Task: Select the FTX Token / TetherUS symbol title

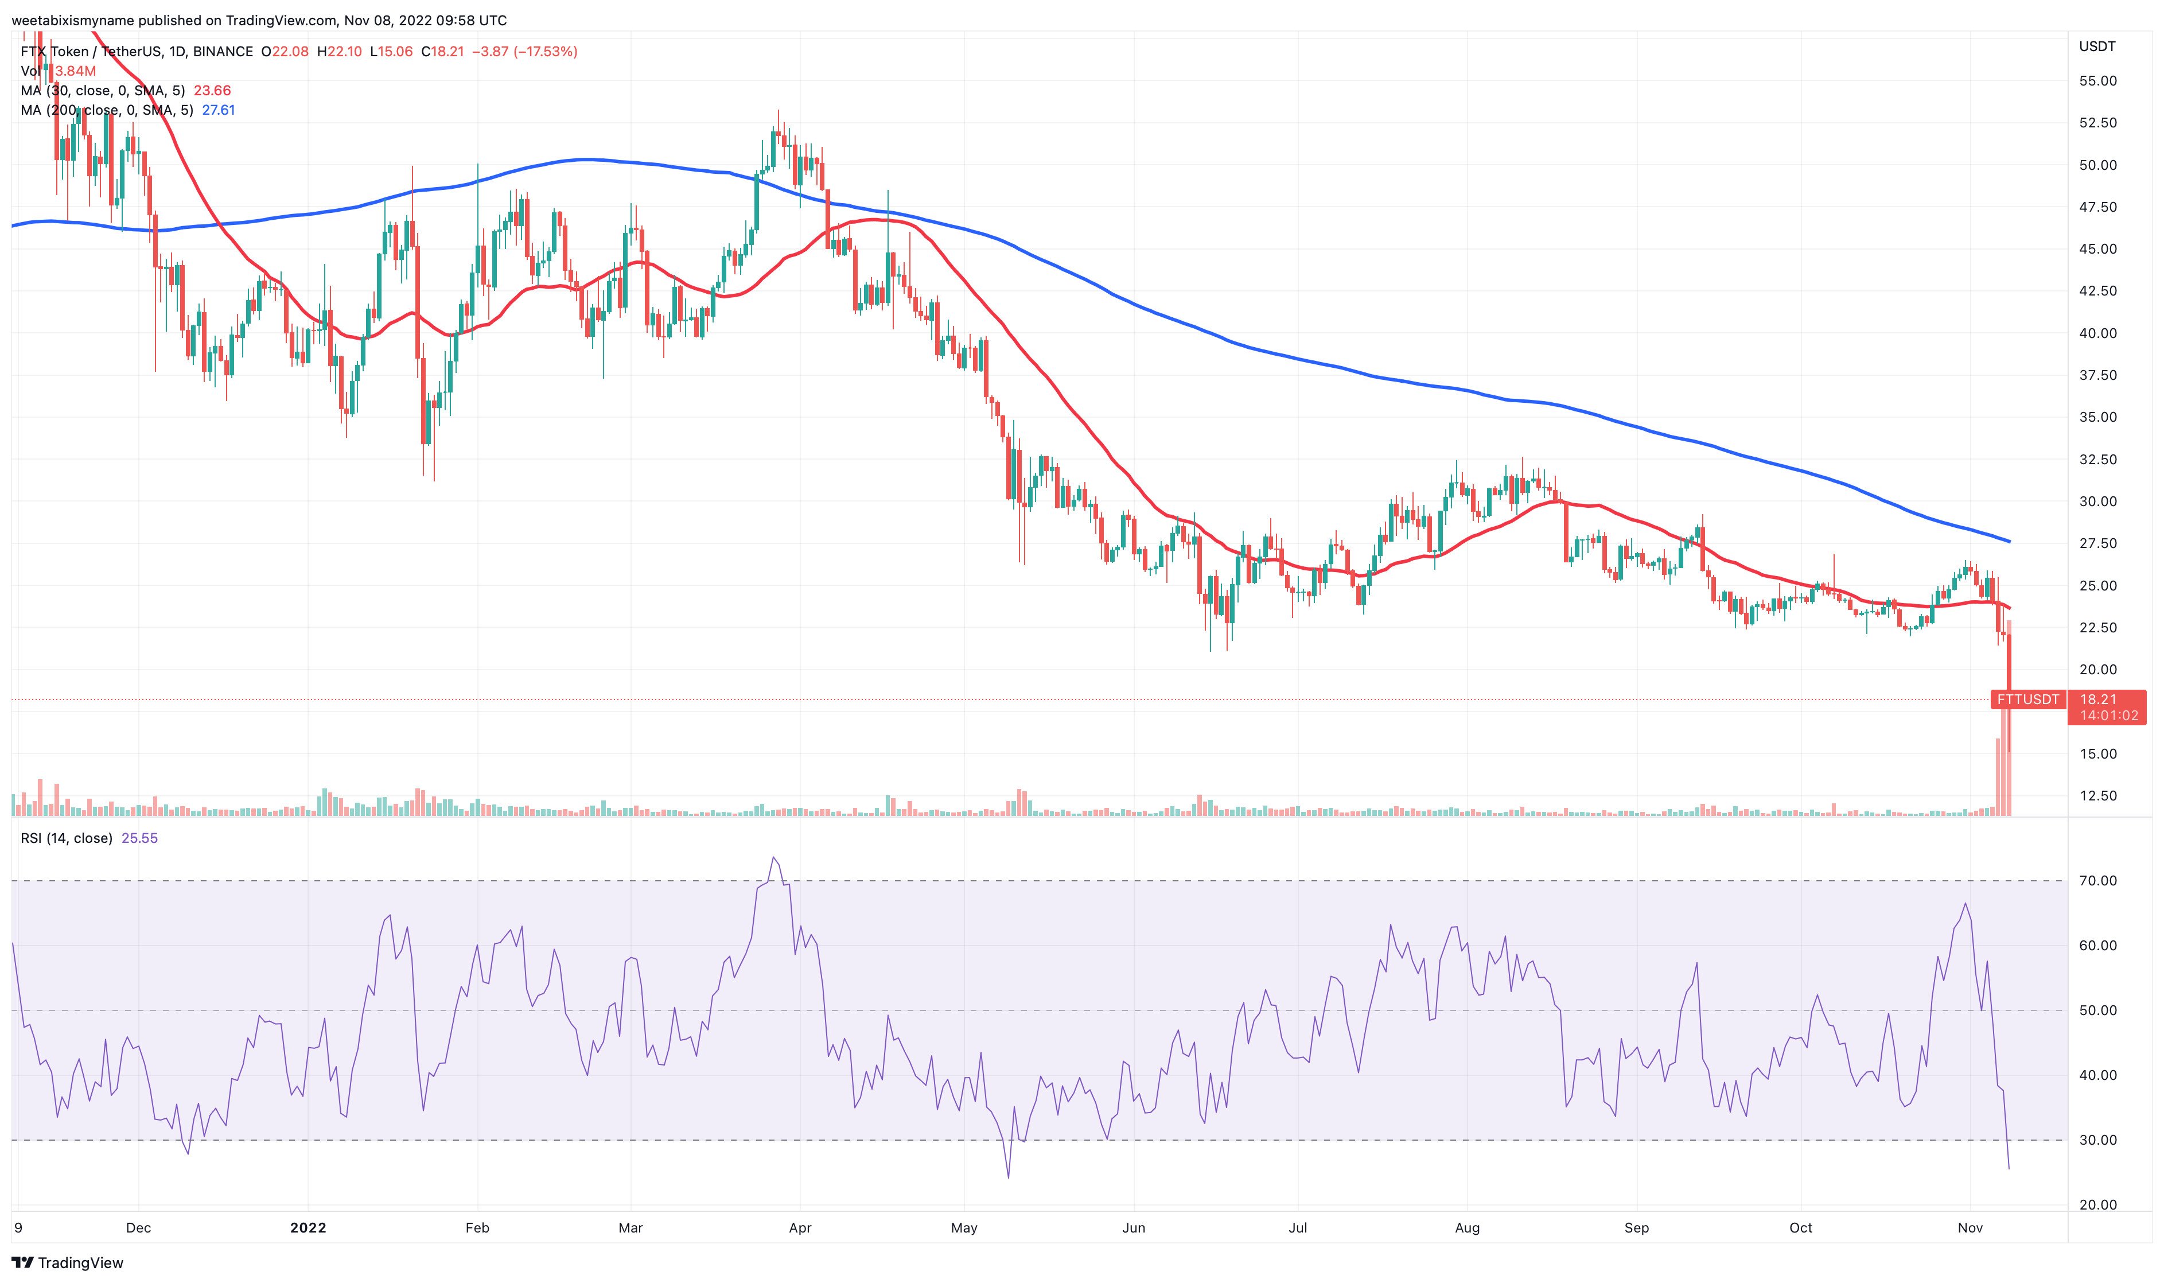Action: (x=90, y=52)
